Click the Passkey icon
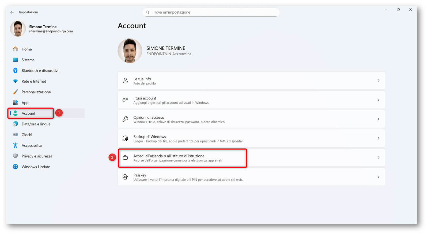Viewport: 428px width, 235px height. (x=125, y=177)
